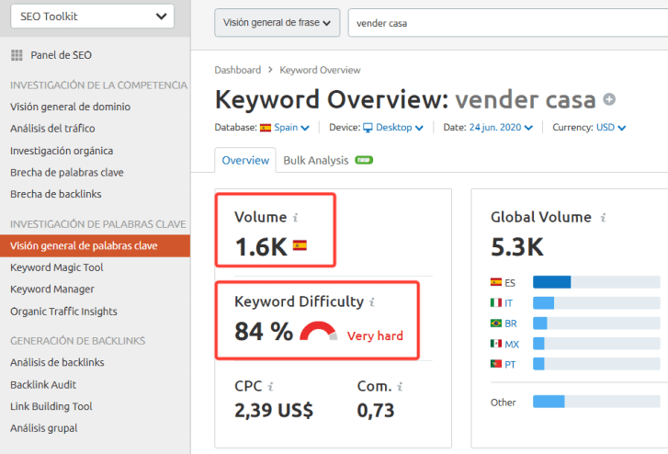This screenshot has height=454, width=668.
Task: Click the Com. info icon
Action: 400,387
